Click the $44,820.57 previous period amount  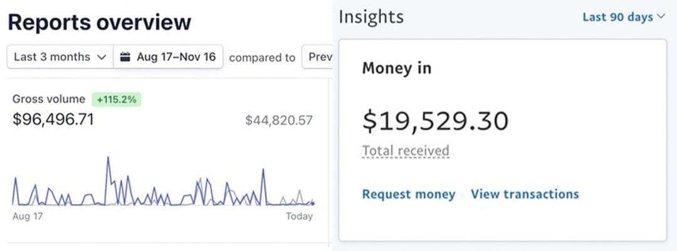point(279,120)
